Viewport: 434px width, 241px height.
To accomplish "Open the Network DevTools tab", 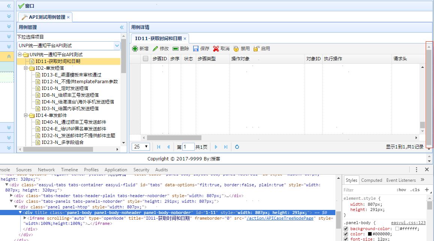I will [46, 170].
